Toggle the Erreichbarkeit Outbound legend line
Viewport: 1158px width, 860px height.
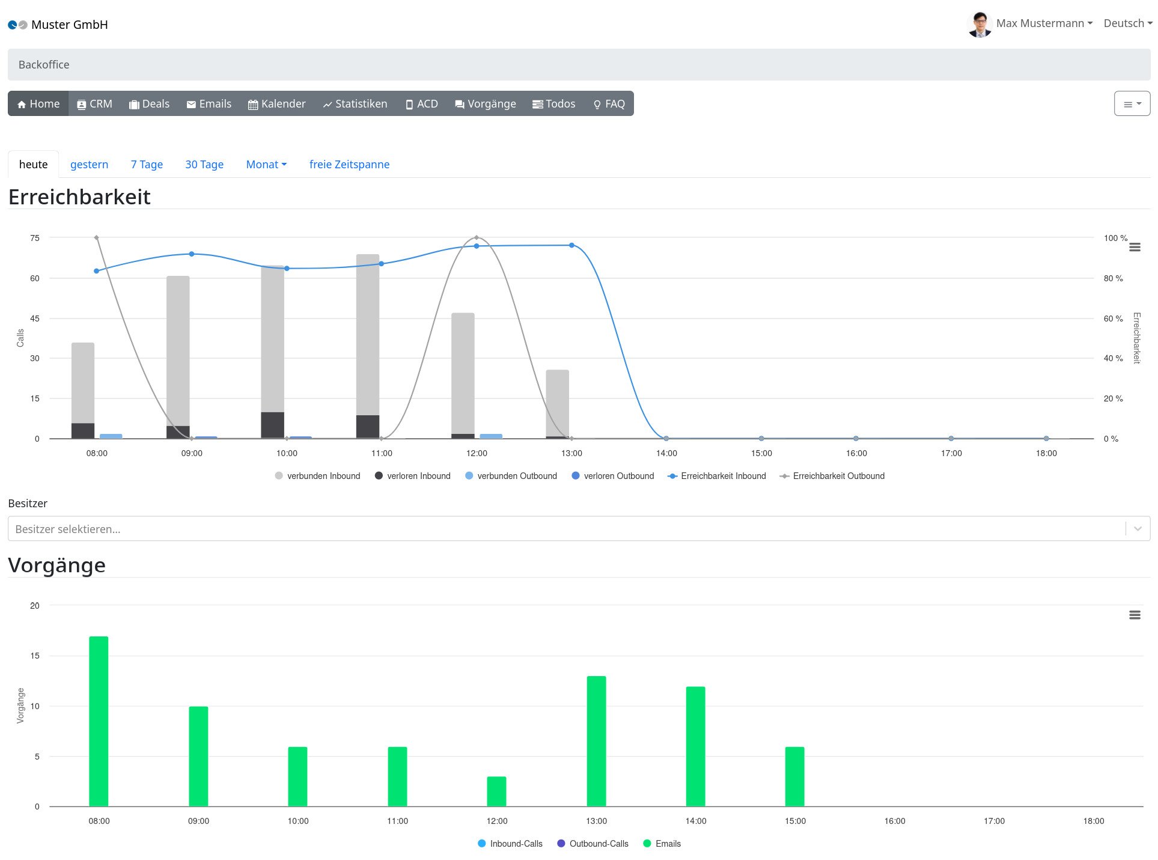[832, 476]
